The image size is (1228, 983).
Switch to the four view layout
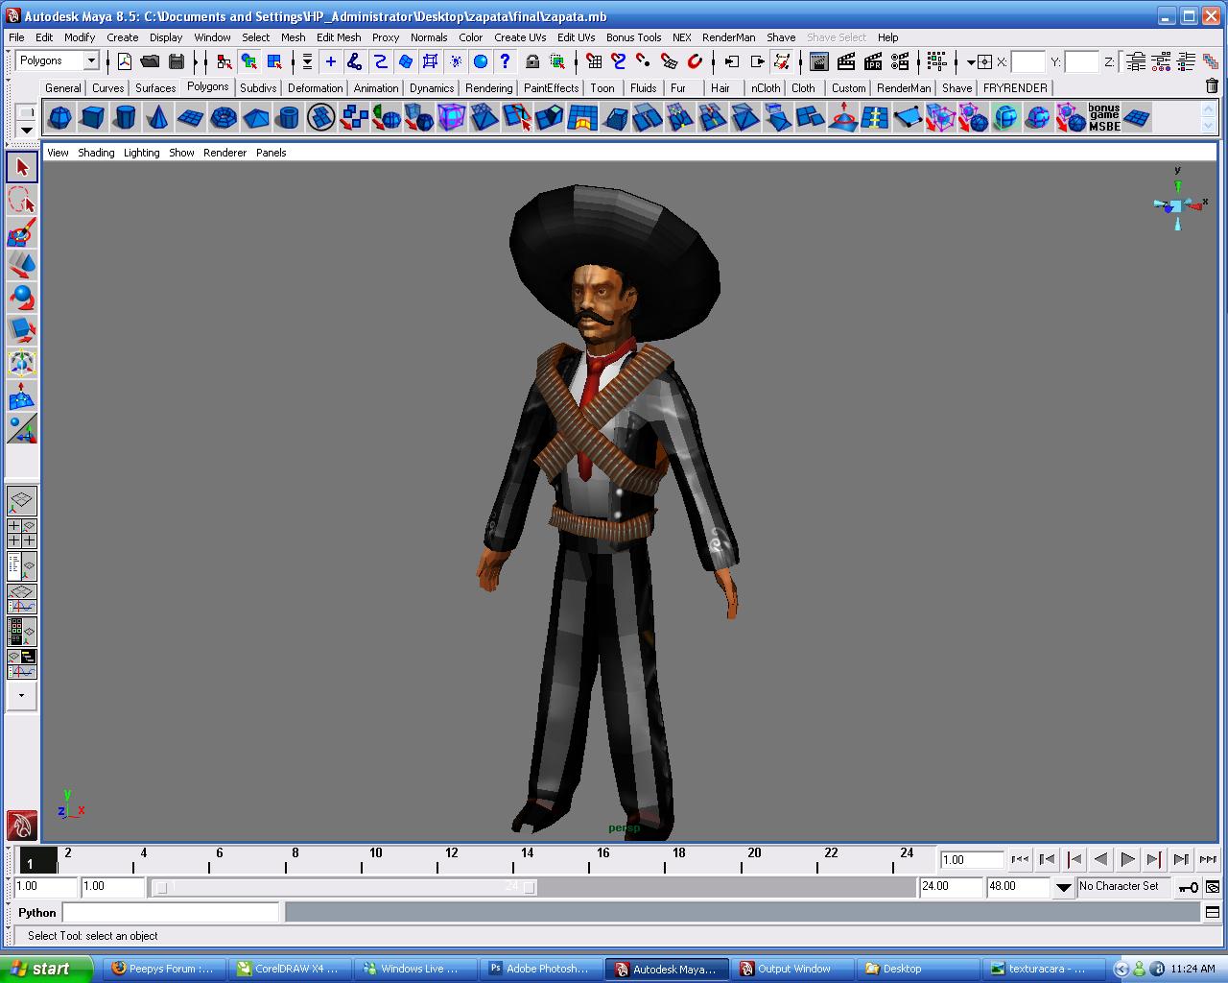click(x=22, y=533)
